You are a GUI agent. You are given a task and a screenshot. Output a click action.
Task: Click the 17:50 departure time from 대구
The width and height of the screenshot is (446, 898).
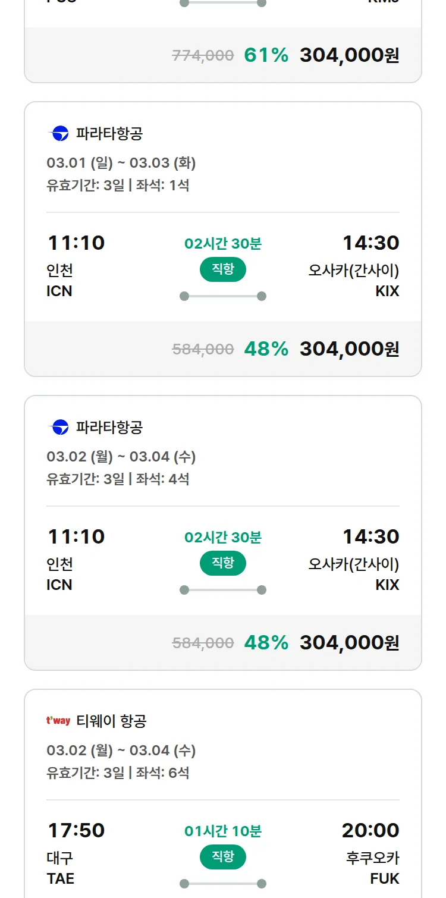click(76, 830)
